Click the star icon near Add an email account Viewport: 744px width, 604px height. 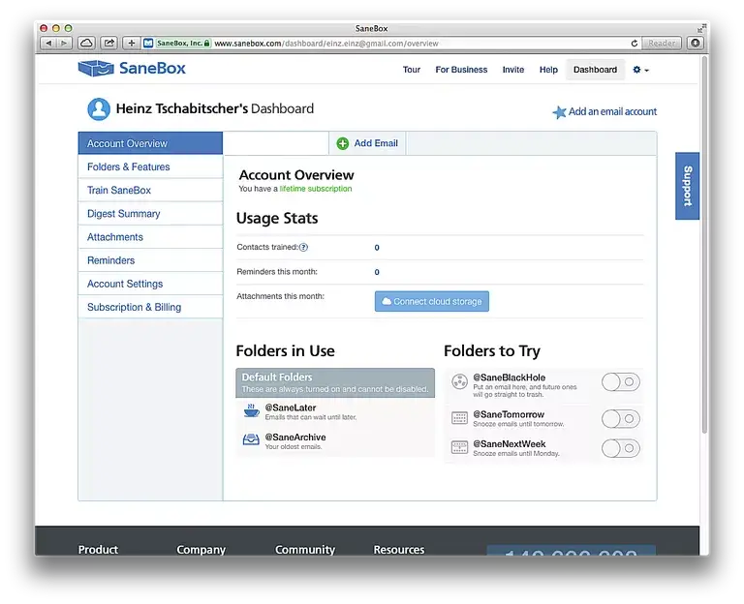coord(559,112)
